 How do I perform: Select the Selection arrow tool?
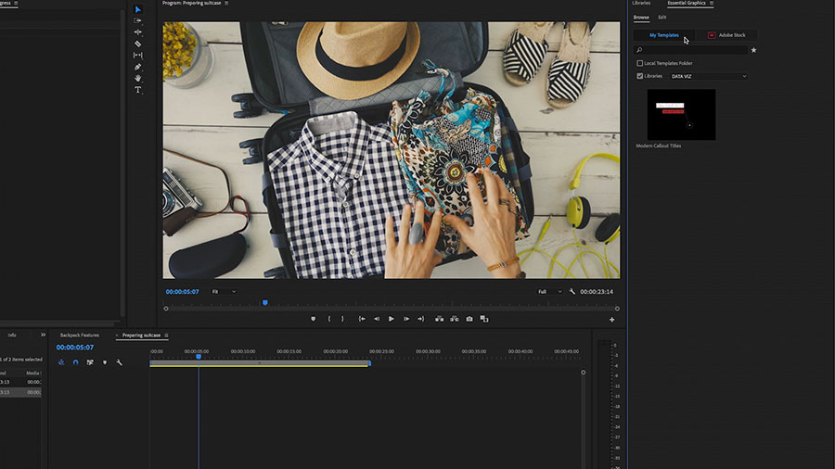(x=138, y=9)
